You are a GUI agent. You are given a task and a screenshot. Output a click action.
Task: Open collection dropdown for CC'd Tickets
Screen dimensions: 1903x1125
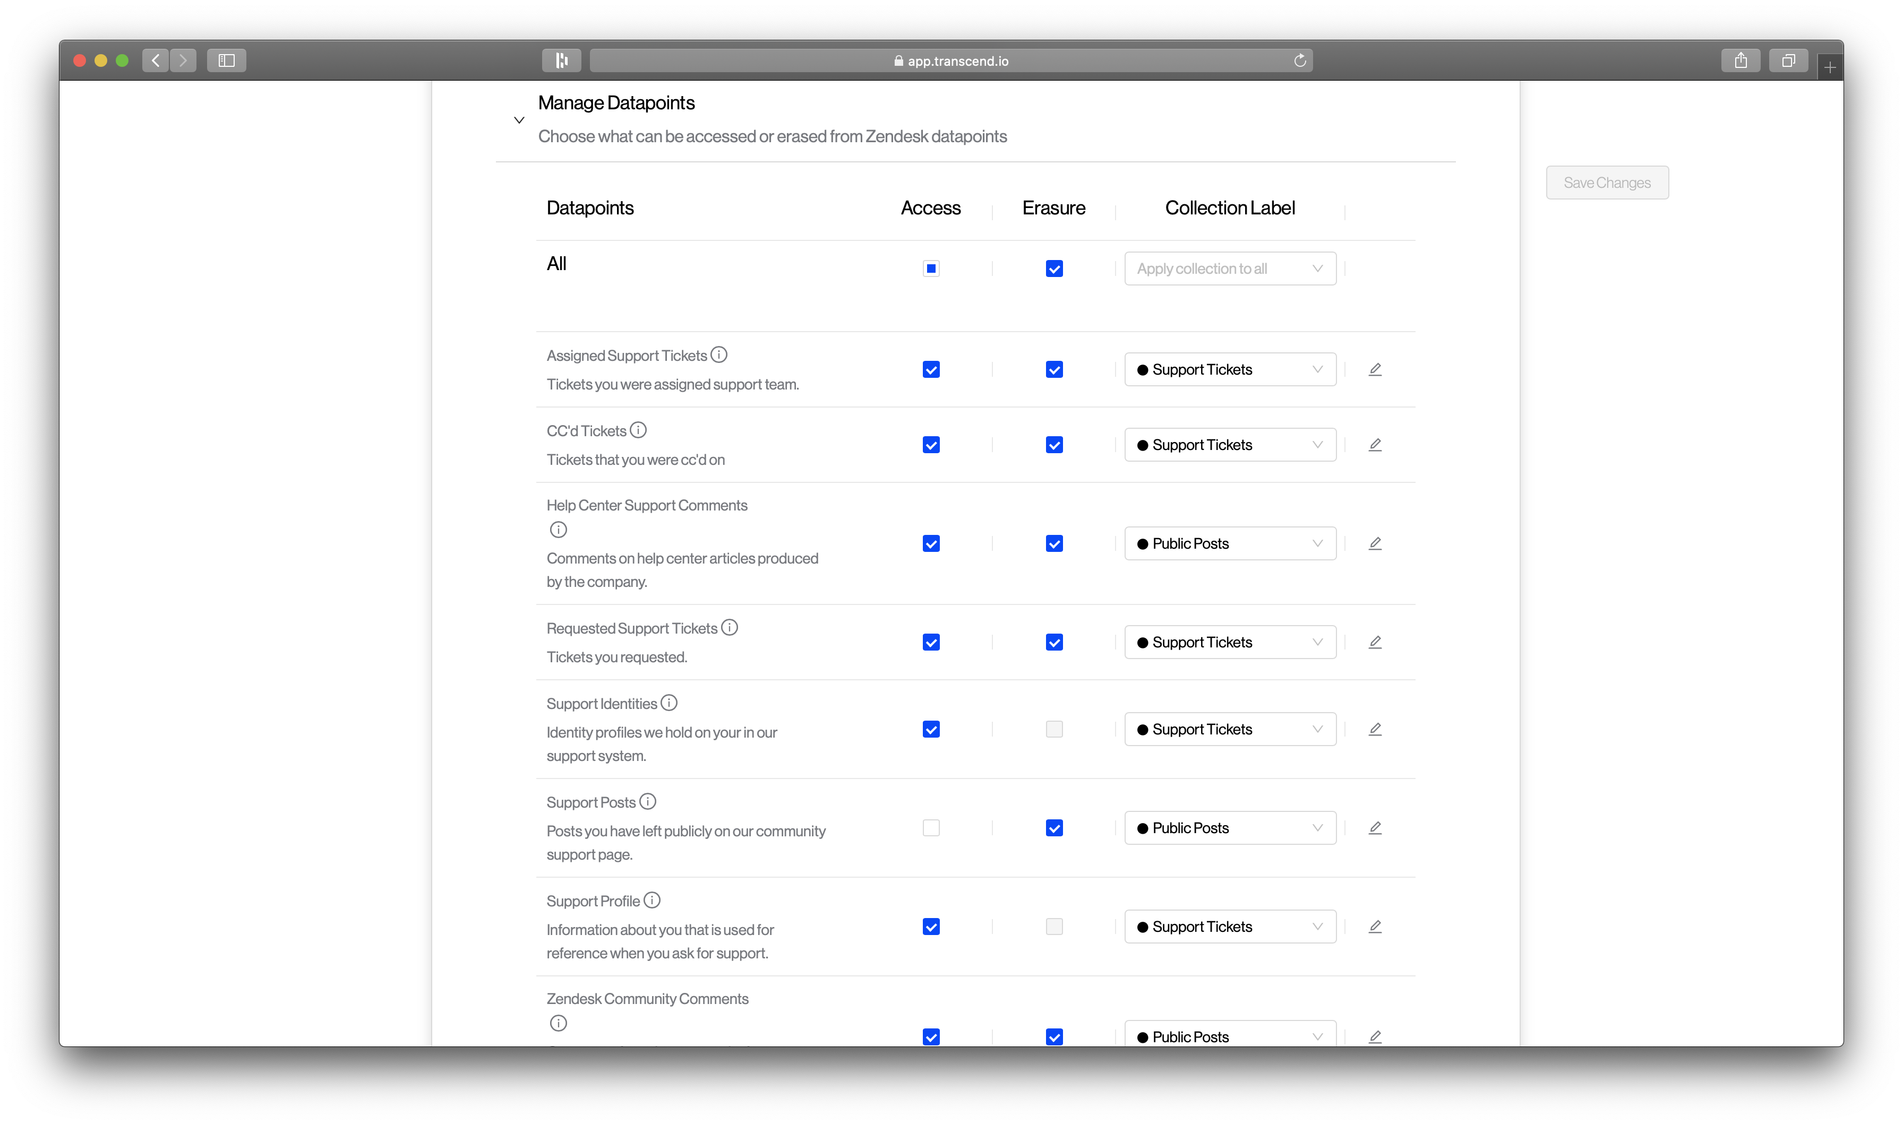1230,444
